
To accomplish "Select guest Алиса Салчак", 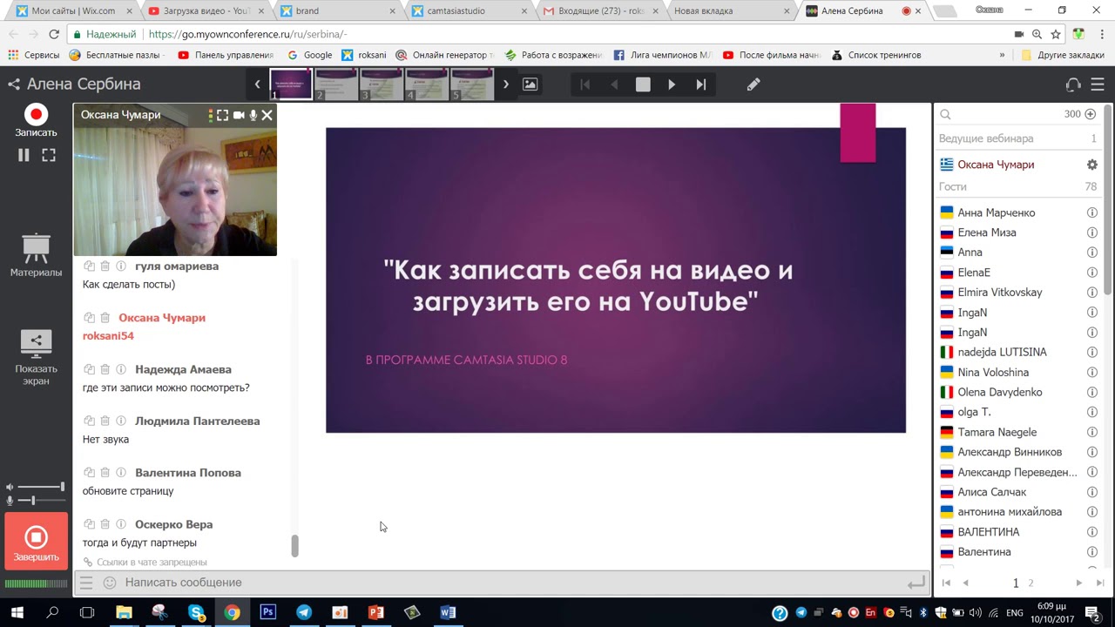I will (x=992, y=492).
